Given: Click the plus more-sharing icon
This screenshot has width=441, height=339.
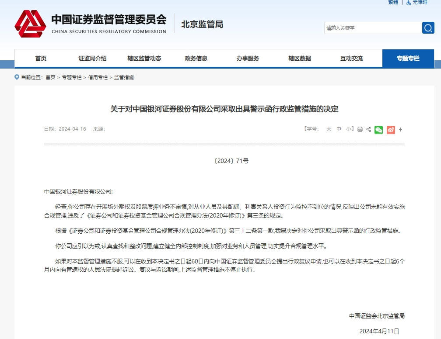Looking at the screenshot, I should [x=400, y=129].
